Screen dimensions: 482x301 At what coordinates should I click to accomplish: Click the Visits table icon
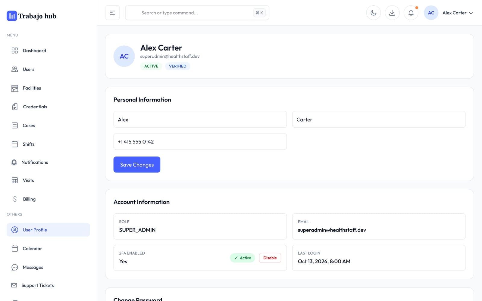coord(14,180)
